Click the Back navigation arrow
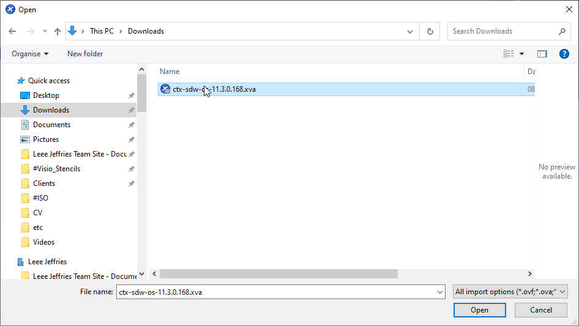 coord(12,31)
